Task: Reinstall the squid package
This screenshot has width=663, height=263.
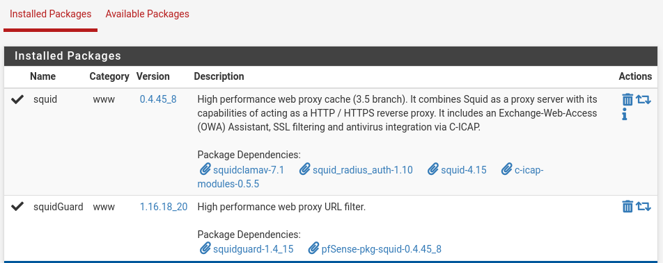Action: click(x=643, y=100)
